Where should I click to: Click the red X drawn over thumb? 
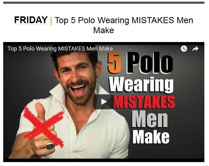pos(44,127)
